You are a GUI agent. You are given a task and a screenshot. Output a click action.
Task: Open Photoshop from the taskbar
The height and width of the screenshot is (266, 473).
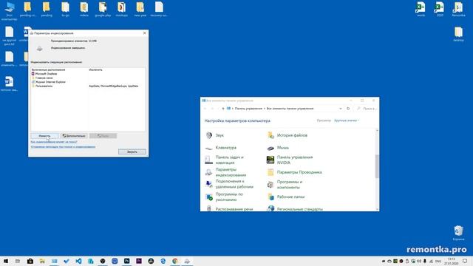click(126, 261)
